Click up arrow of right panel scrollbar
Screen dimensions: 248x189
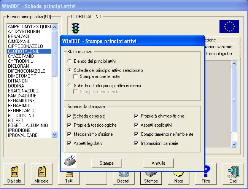pos(234,64)
